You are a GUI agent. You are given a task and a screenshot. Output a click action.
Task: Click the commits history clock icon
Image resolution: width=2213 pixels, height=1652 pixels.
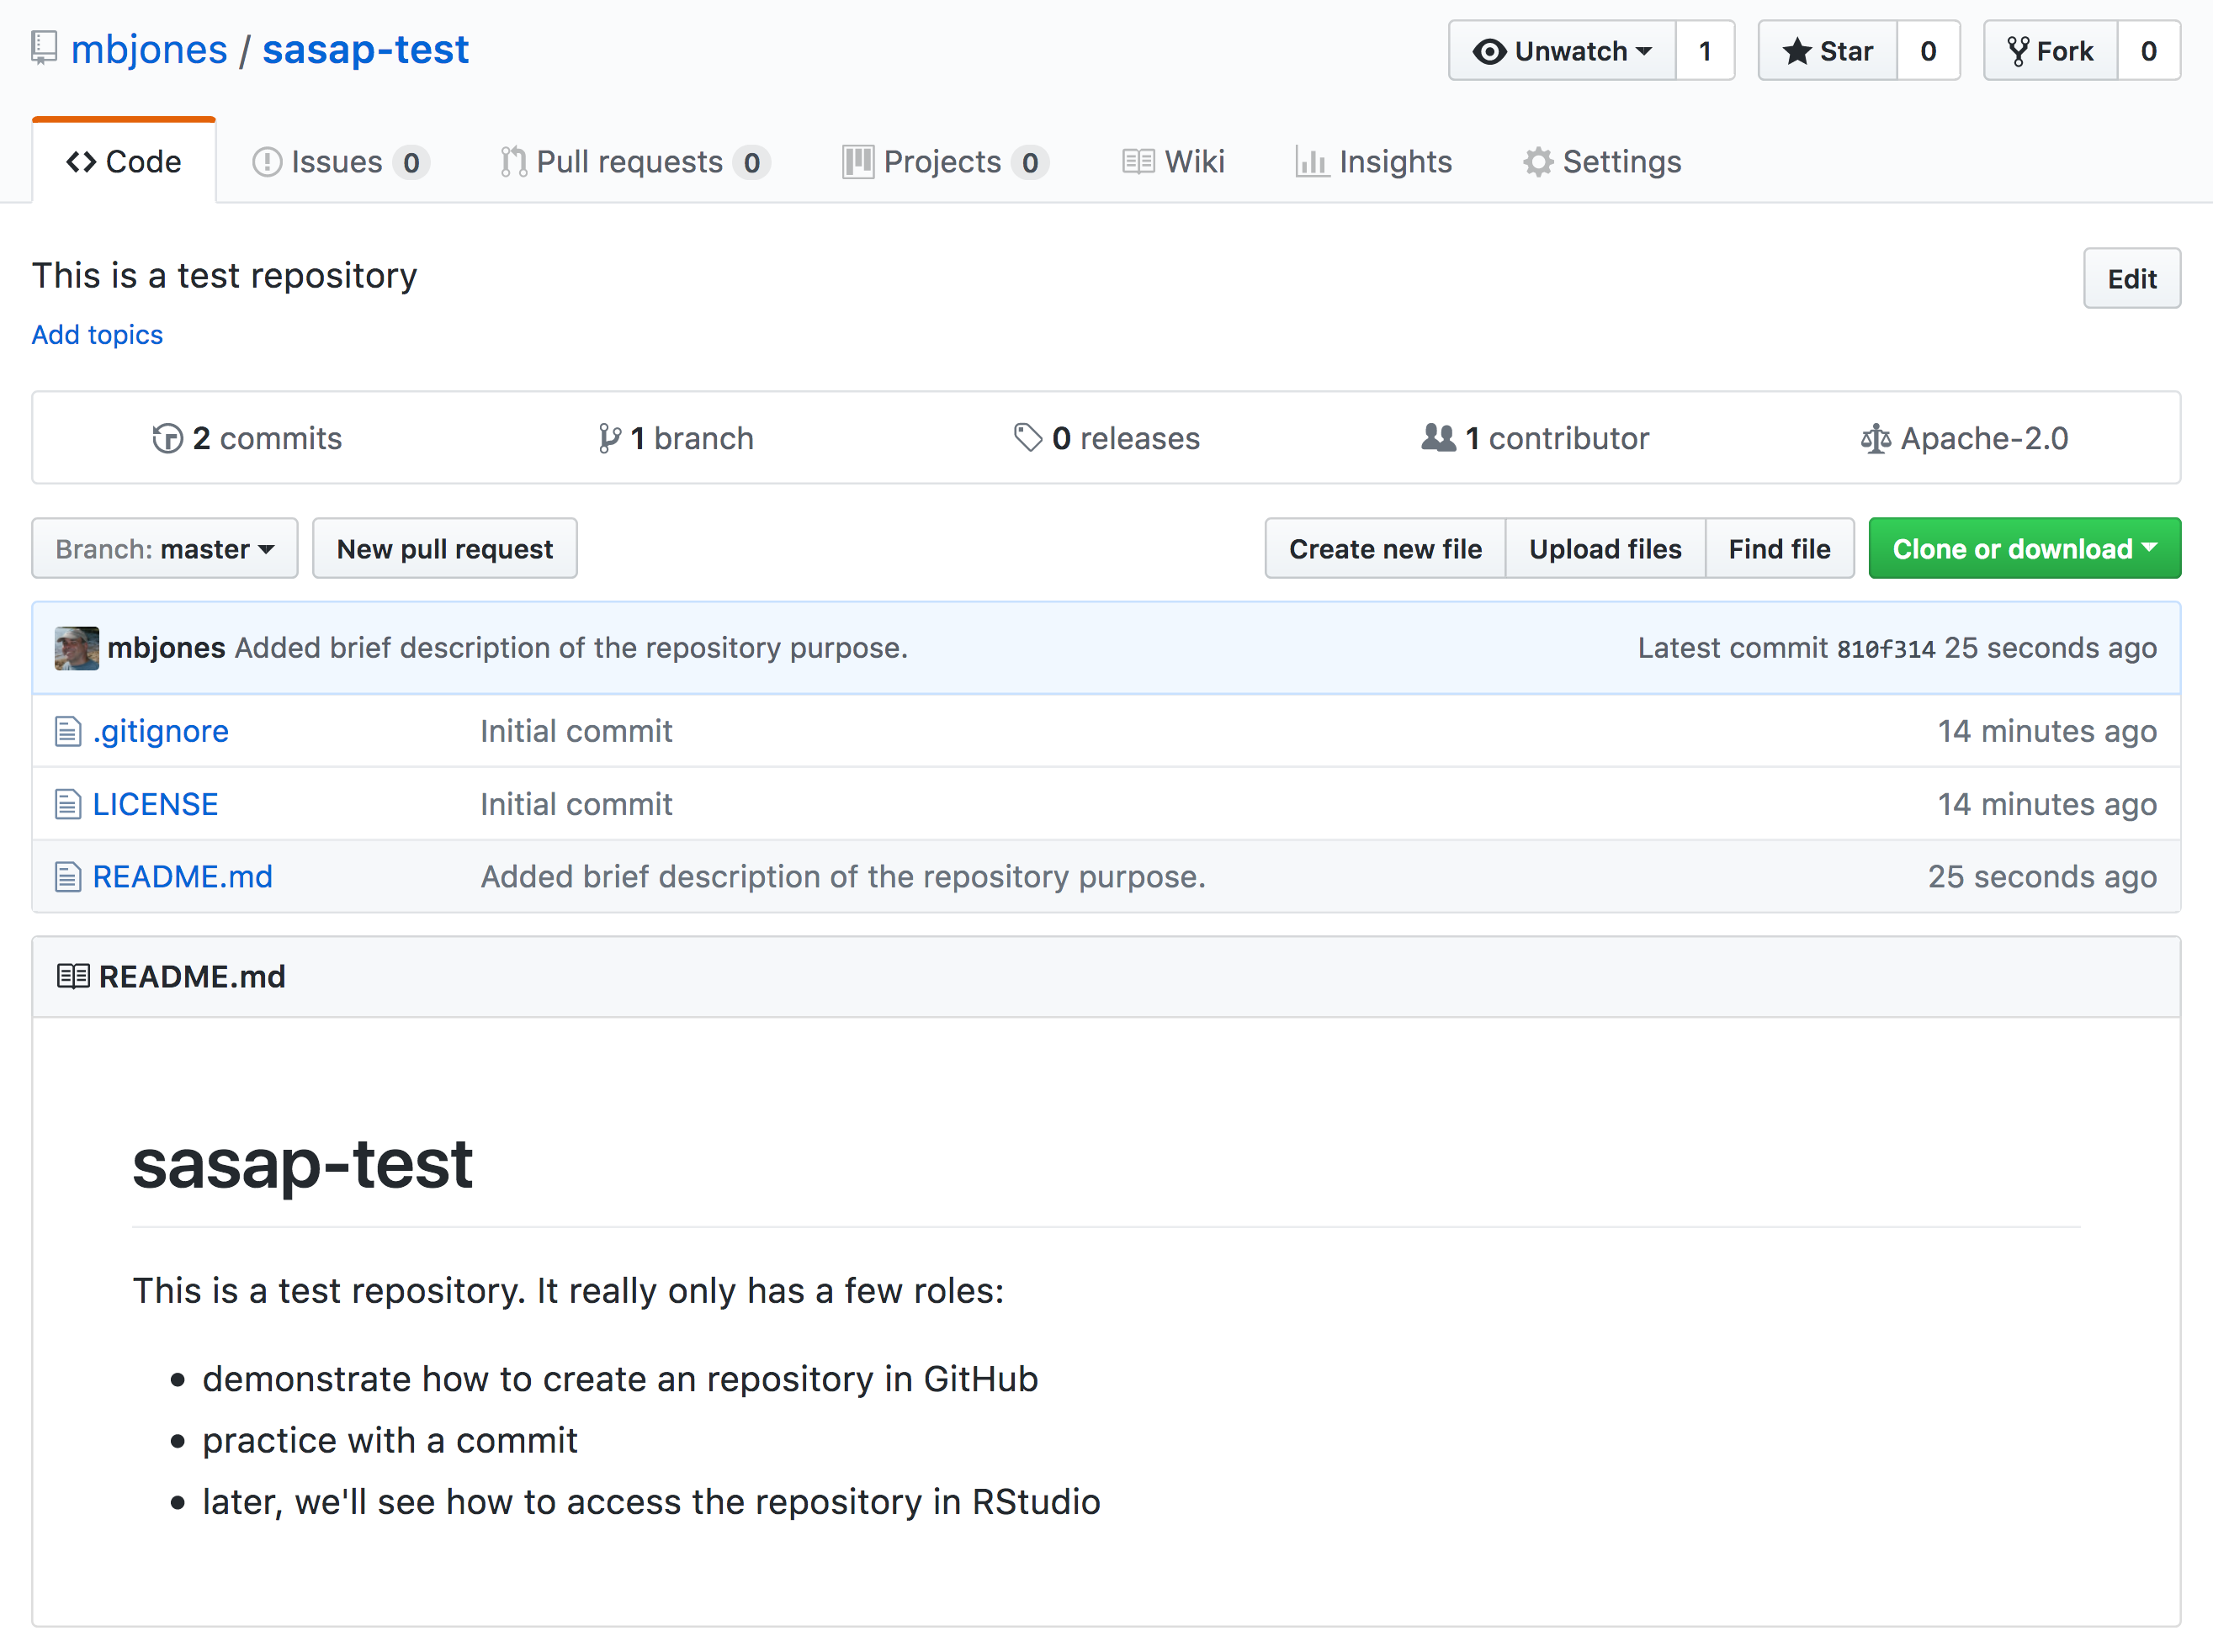point(167,438)
